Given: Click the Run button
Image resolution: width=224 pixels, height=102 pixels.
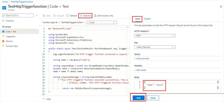Looking at the screenshot, I should pyautogui.click(x=139, y=98).
